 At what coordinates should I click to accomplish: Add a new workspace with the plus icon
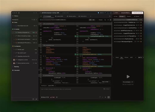36,20
